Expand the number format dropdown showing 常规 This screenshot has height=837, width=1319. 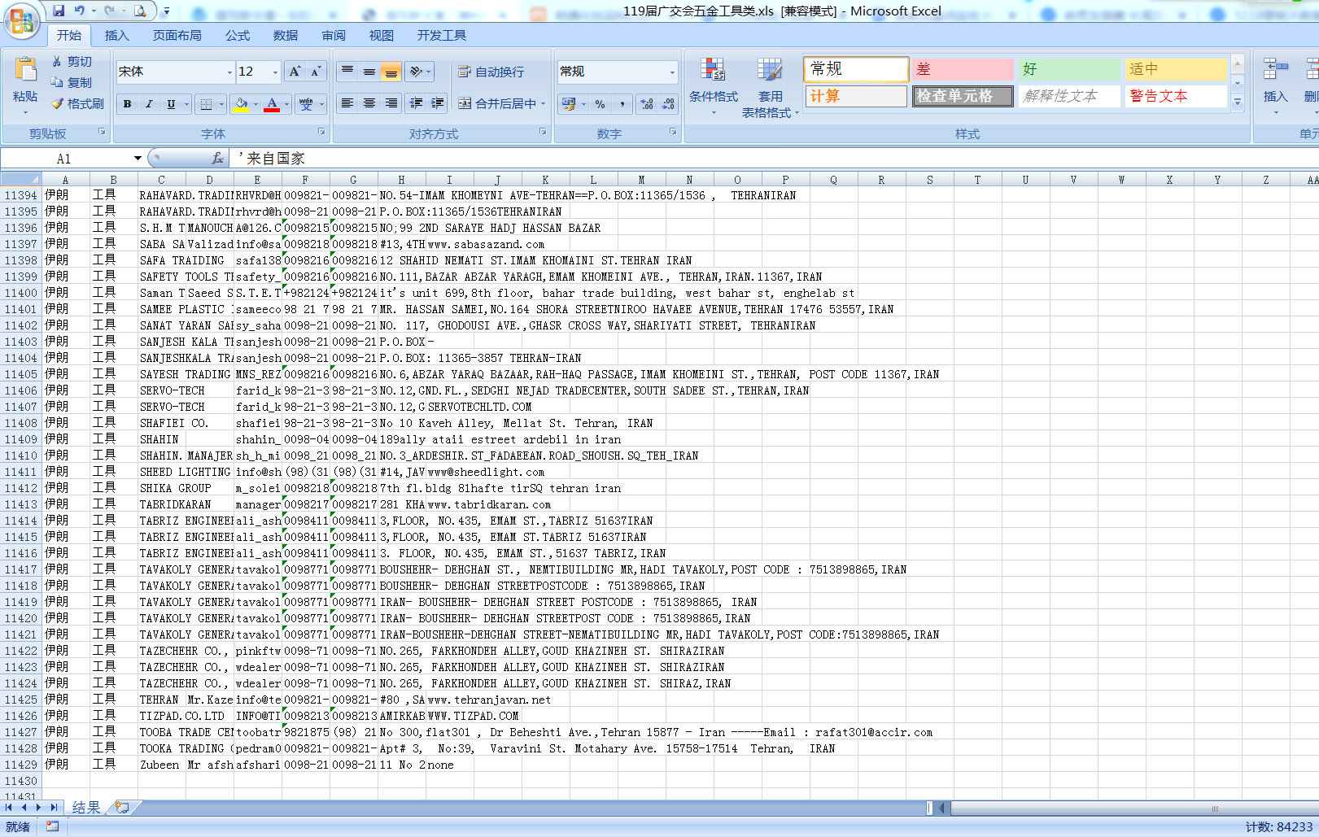(x=672, y=72)
